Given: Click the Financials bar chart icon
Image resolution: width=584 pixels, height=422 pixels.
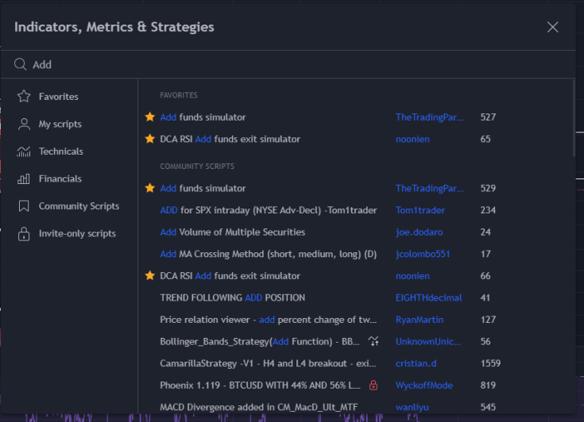Looking at the screenshot, I should point(24,178).
